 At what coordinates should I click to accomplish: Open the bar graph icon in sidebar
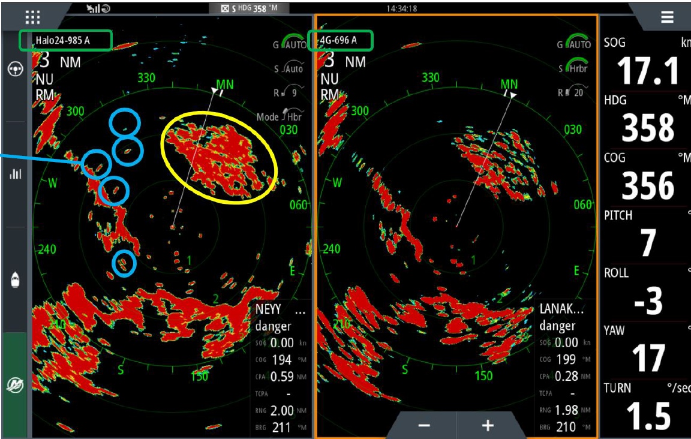coord(15,174)
